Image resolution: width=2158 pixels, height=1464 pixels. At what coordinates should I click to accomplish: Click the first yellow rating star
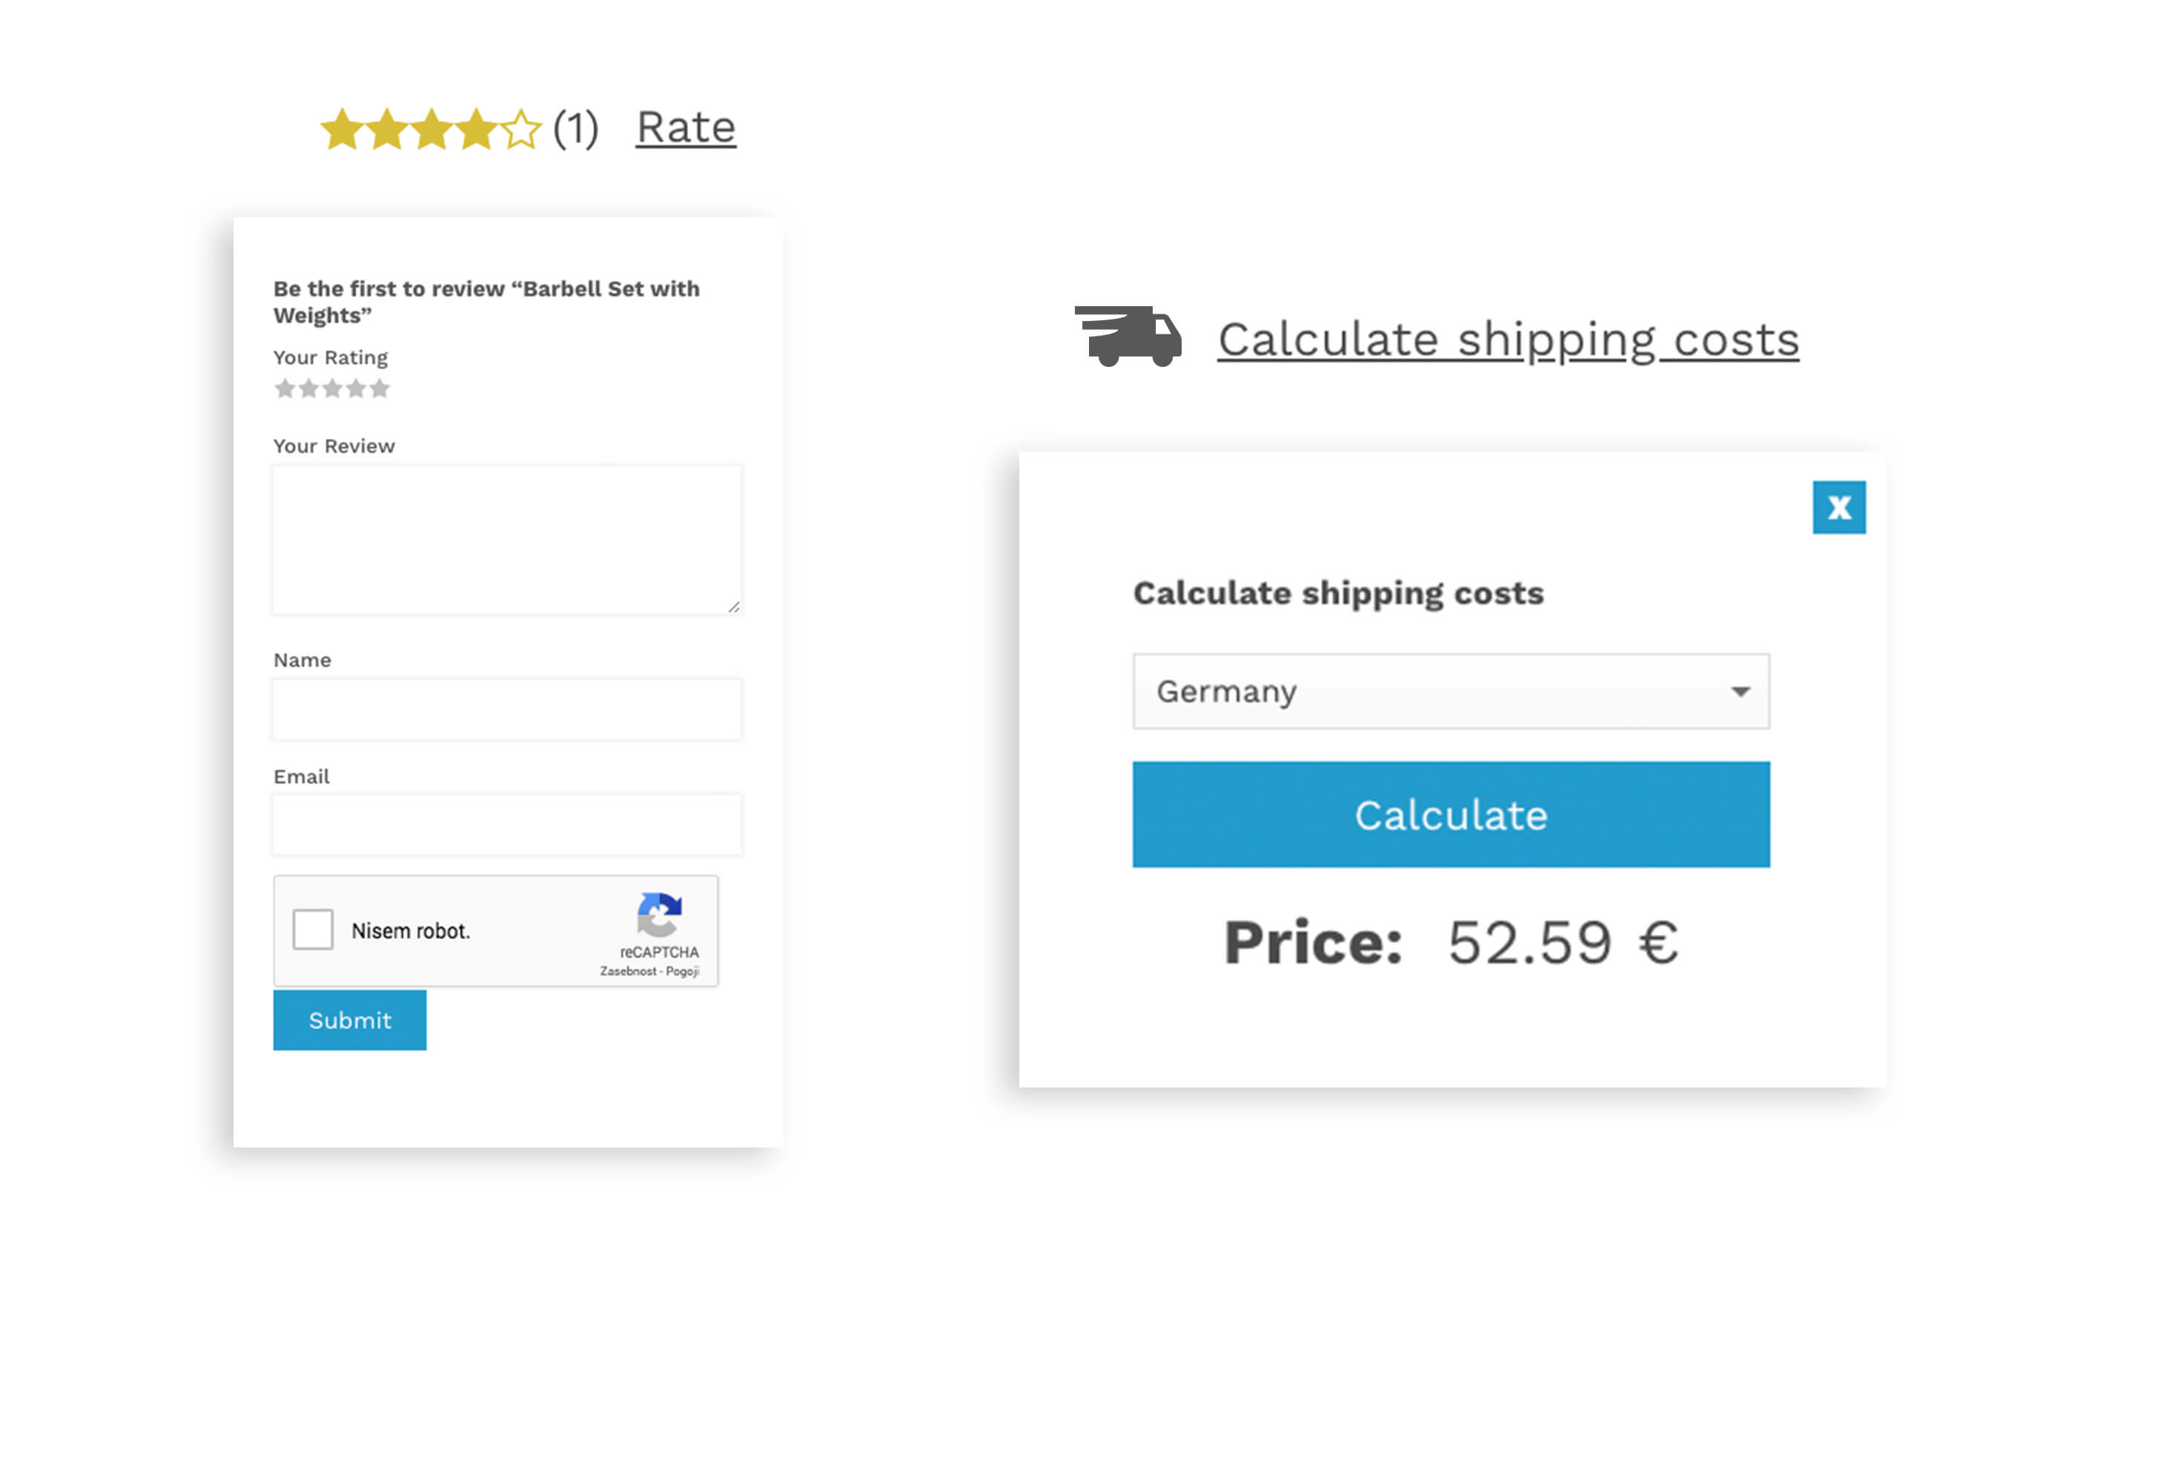(x=342, y=127)
